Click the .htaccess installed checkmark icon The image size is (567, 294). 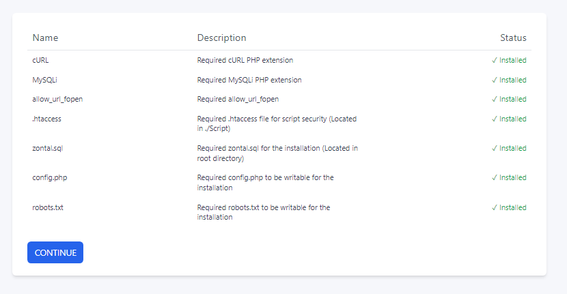tap(495, 119)
